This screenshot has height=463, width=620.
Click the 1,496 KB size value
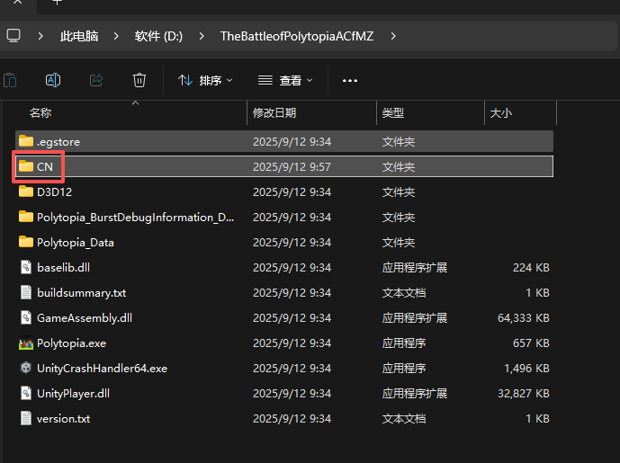(526, 369)
